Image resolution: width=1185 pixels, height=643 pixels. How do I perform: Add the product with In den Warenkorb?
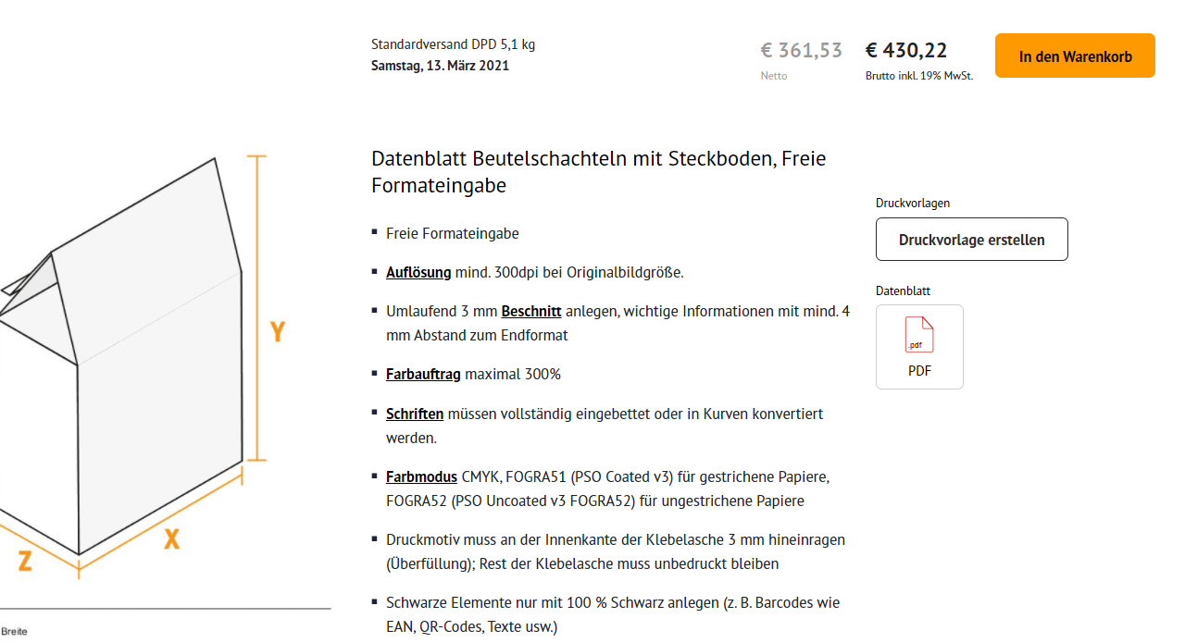coord(1075,56)
